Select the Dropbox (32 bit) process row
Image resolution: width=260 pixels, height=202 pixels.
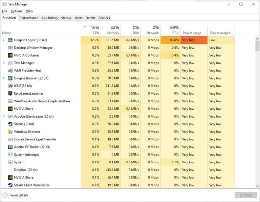pos(26,170)
